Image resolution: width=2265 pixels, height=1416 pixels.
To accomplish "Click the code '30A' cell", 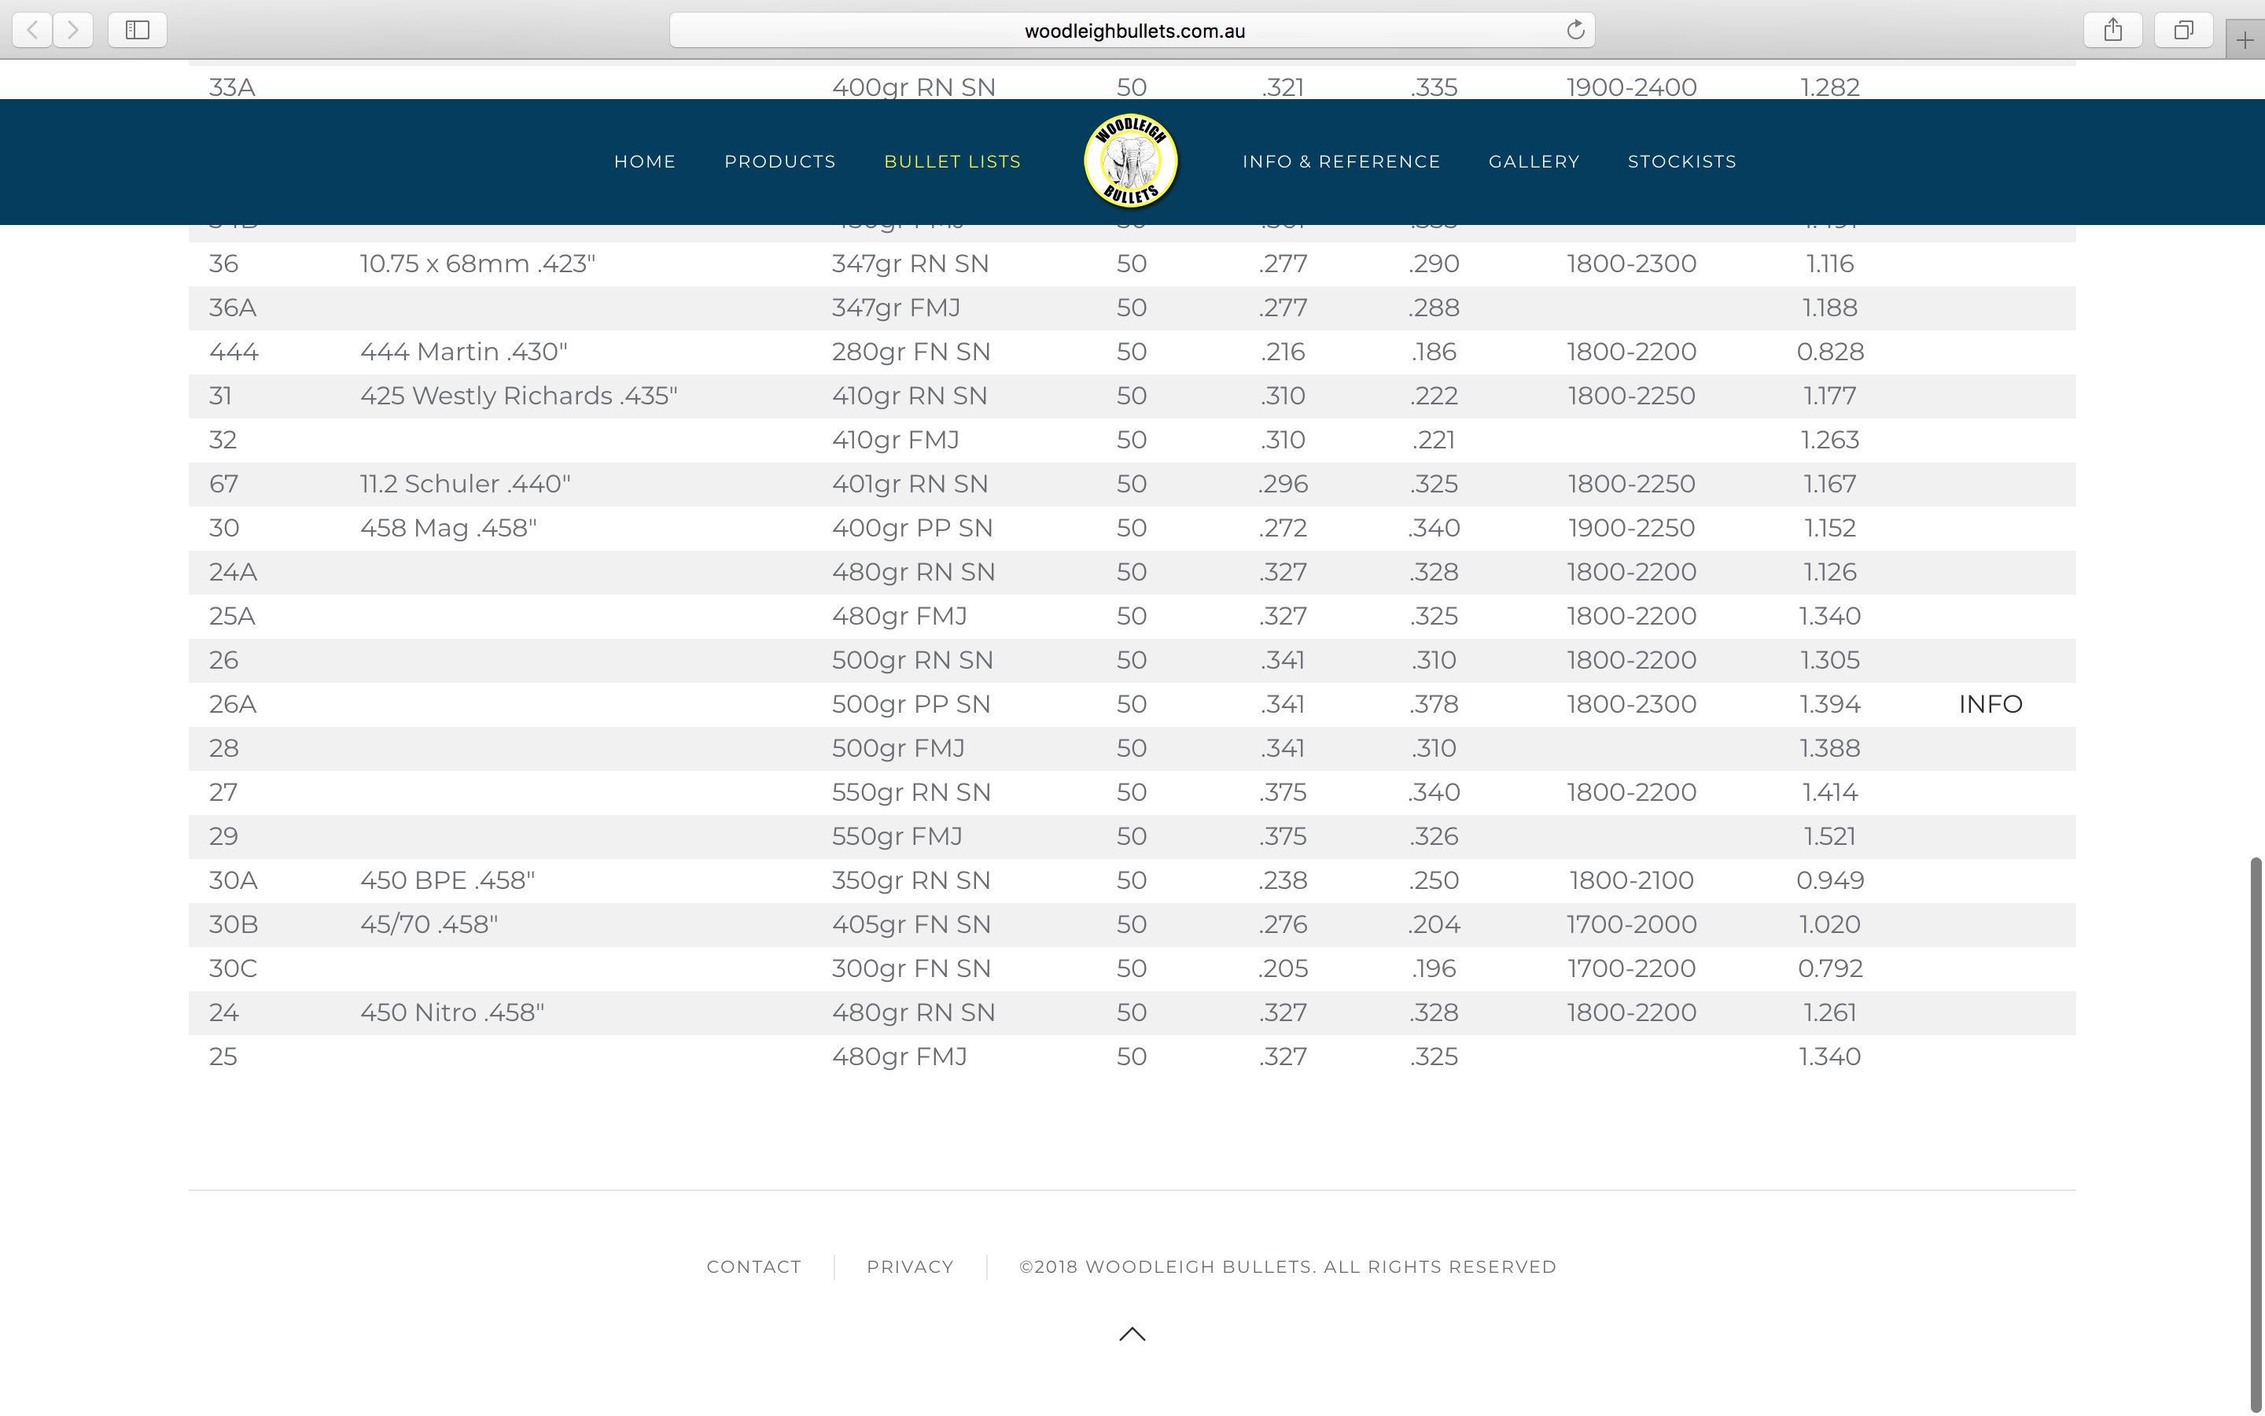I will coord(233,880).
